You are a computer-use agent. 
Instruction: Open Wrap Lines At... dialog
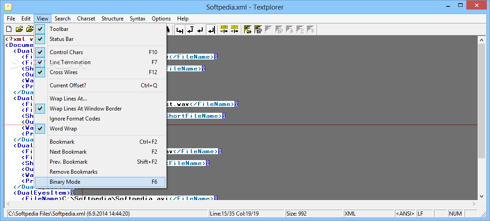tap(100, 99)
